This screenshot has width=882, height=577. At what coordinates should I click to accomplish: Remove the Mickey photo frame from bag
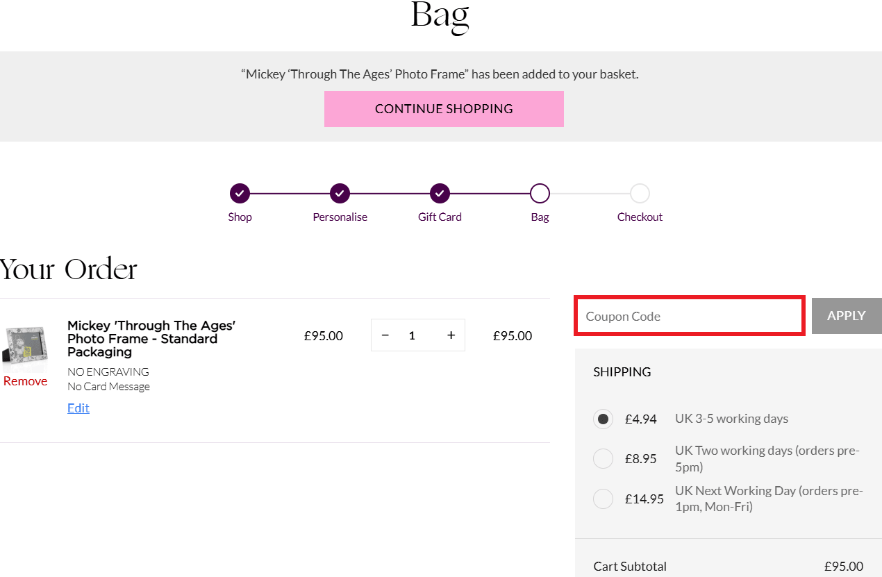26,381
